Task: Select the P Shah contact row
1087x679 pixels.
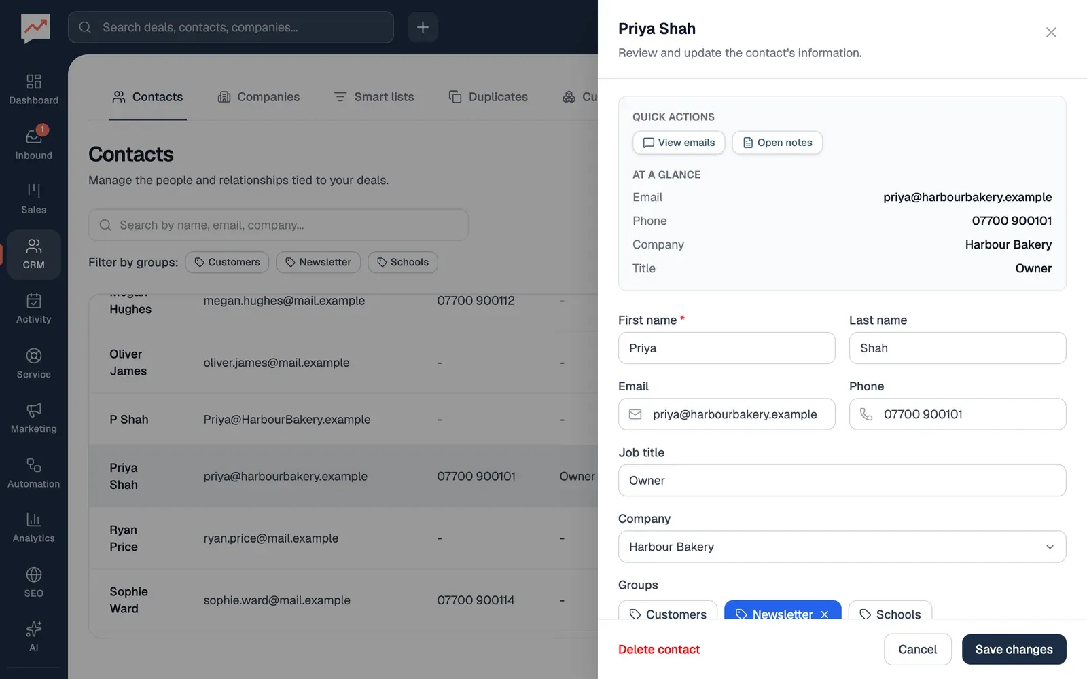Action: (343, 420)
